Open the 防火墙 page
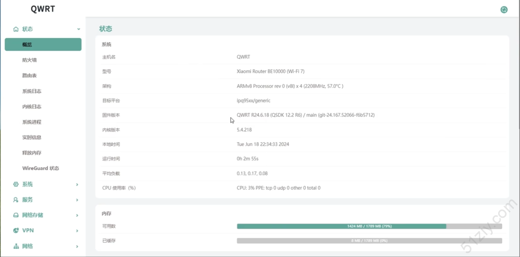The height and width of the screenshot is (257, 520). (x=29, y=60)
